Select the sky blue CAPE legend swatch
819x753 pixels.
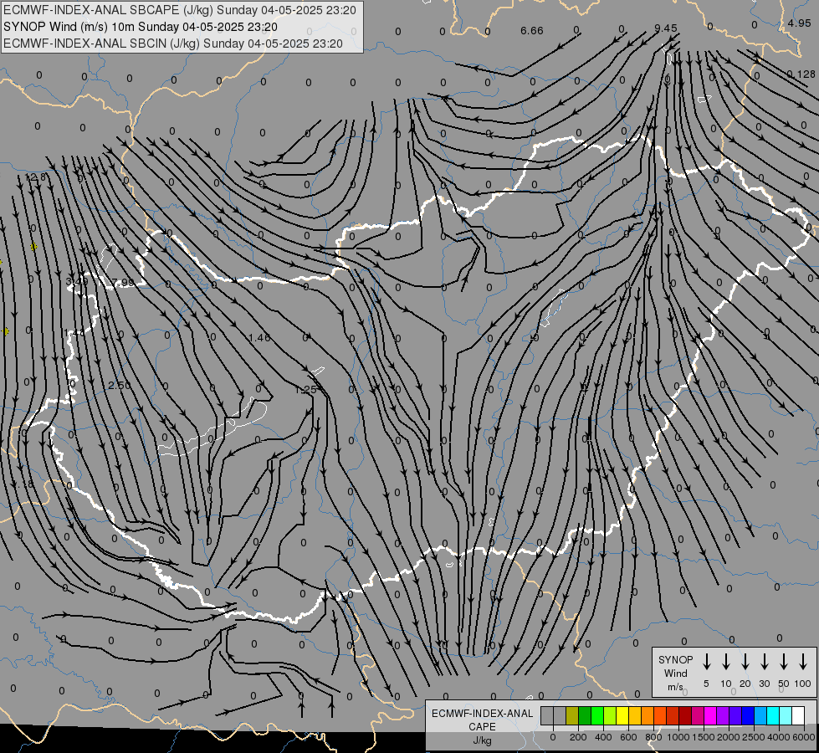click(760, 715)
